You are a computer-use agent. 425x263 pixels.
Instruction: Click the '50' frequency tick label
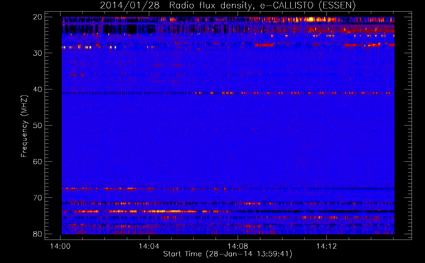pyautogui.click(x=38, y=125)
